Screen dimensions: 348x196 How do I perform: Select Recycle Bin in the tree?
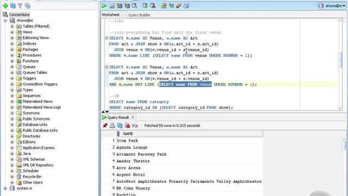[32, 176]
